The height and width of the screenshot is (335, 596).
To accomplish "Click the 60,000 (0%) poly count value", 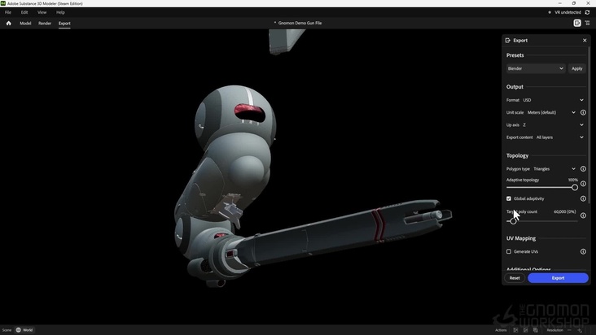I will pos(564,211).
